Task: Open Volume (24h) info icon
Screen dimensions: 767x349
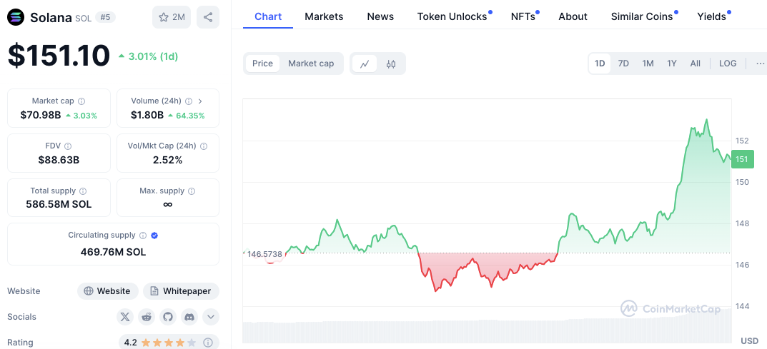Action: [189, 101]
